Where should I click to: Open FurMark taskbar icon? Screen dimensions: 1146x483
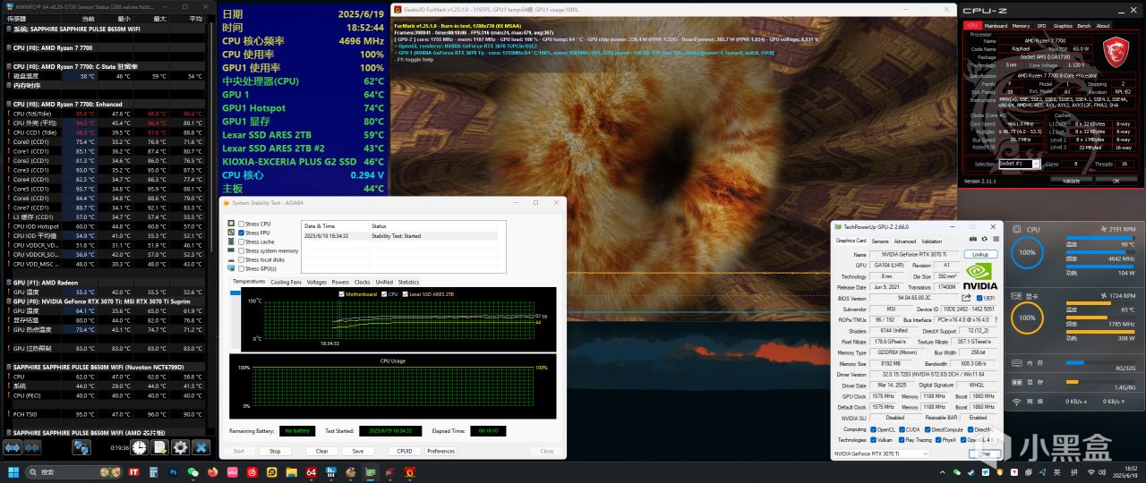coord(409,472)
